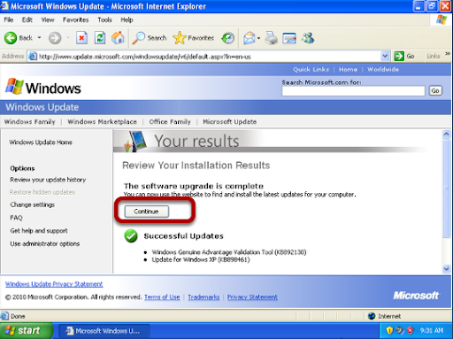
Task: Open the History toolbar icon
Action: [x=228, y=38]
